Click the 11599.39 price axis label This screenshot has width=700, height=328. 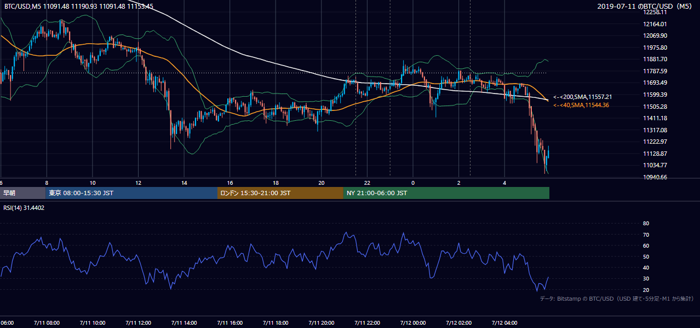[x=656, y=95]
